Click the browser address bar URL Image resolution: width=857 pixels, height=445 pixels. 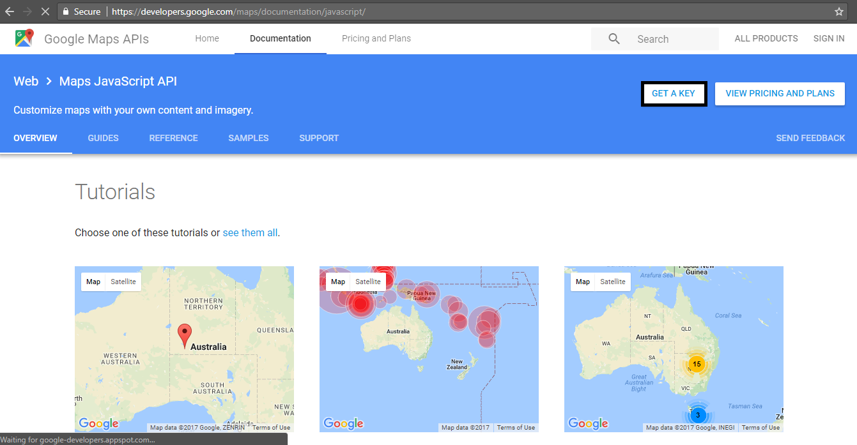coord(238,11)
